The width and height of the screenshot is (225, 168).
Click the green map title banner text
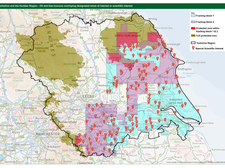coord(66,6)
